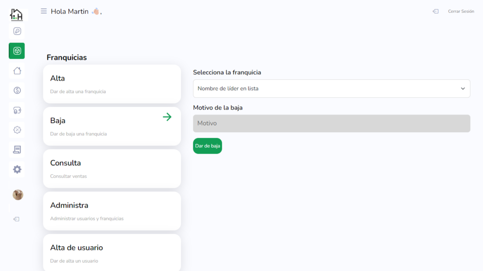Select the green cube sidebar icon

(17, 51)
